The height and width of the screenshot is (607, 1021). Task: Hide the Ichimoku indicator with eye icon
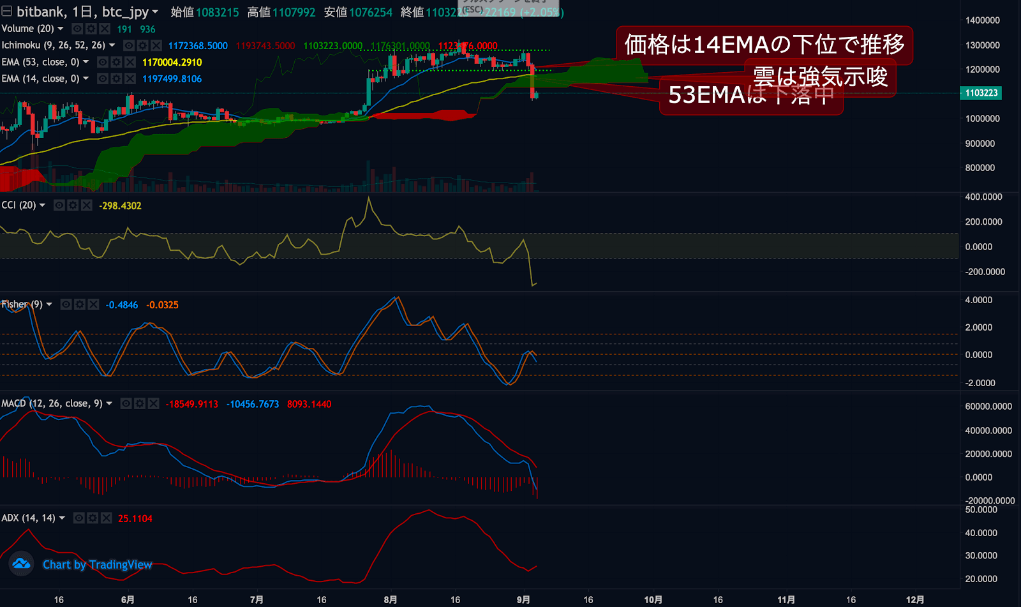[129, 45]
